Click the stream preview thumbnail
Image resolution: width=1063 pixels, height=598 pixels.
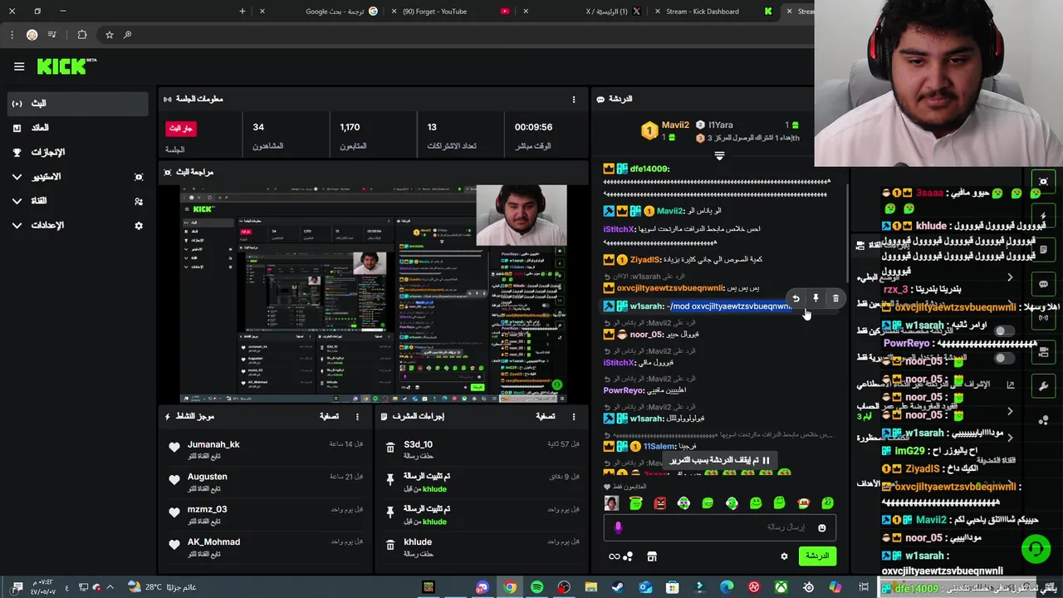click(x=374, y=293)
